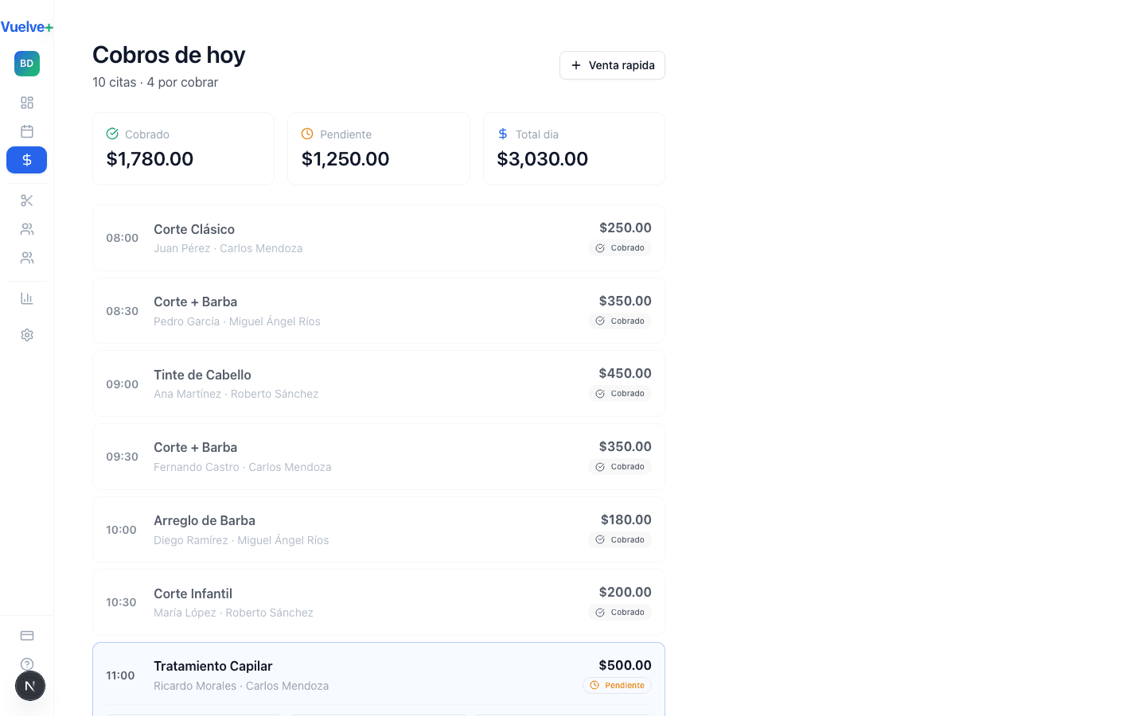Select the highlighted dollar sign sidebar icon

27,160
